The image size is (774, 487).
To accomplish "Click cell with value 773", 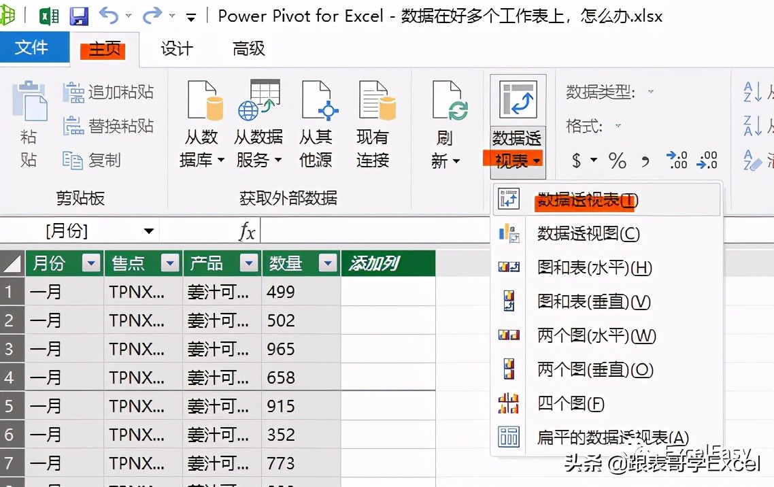I will 301,463.
